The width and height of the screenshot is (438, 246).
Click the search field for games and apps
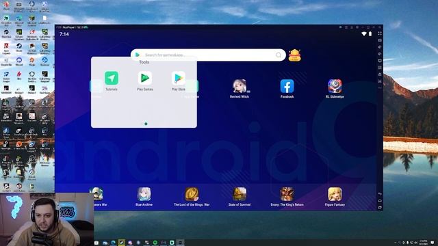(208, 55)
